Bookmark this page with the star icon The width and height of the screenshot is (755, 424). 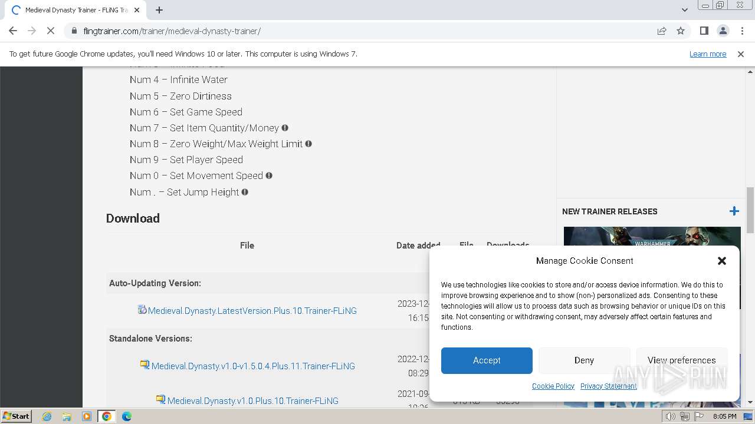(x=681, y=31)
